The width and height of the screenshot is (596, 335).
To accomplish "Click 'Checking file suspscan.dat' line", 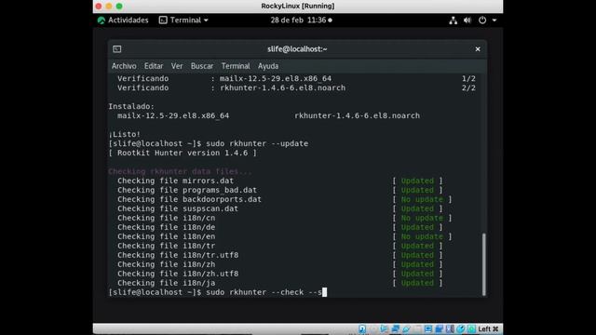I will (x=178, y=208).
